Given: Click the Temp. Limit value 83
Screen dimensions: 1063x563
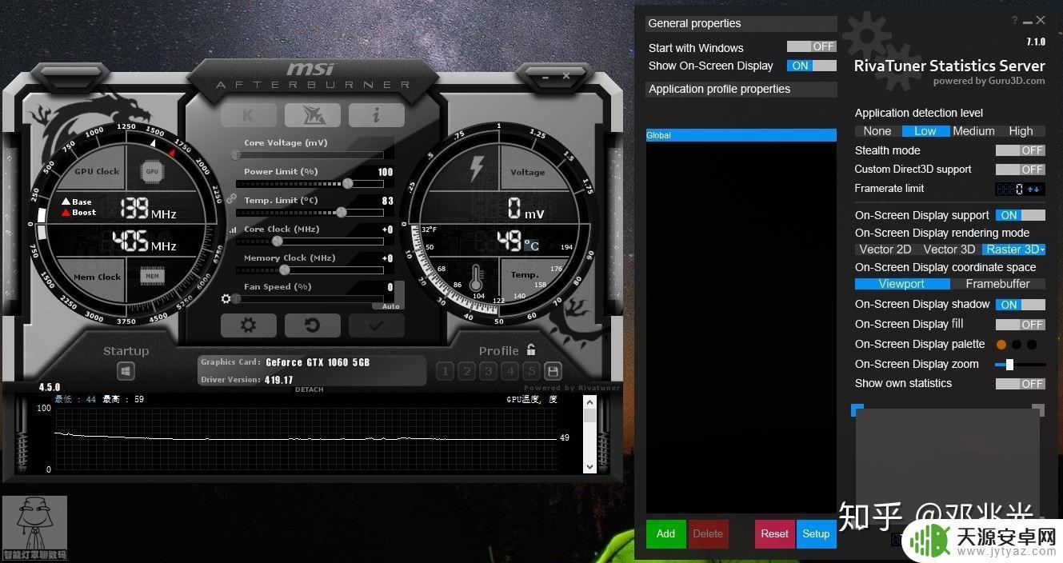Looking at the screenshot, I should click(388, 201).
